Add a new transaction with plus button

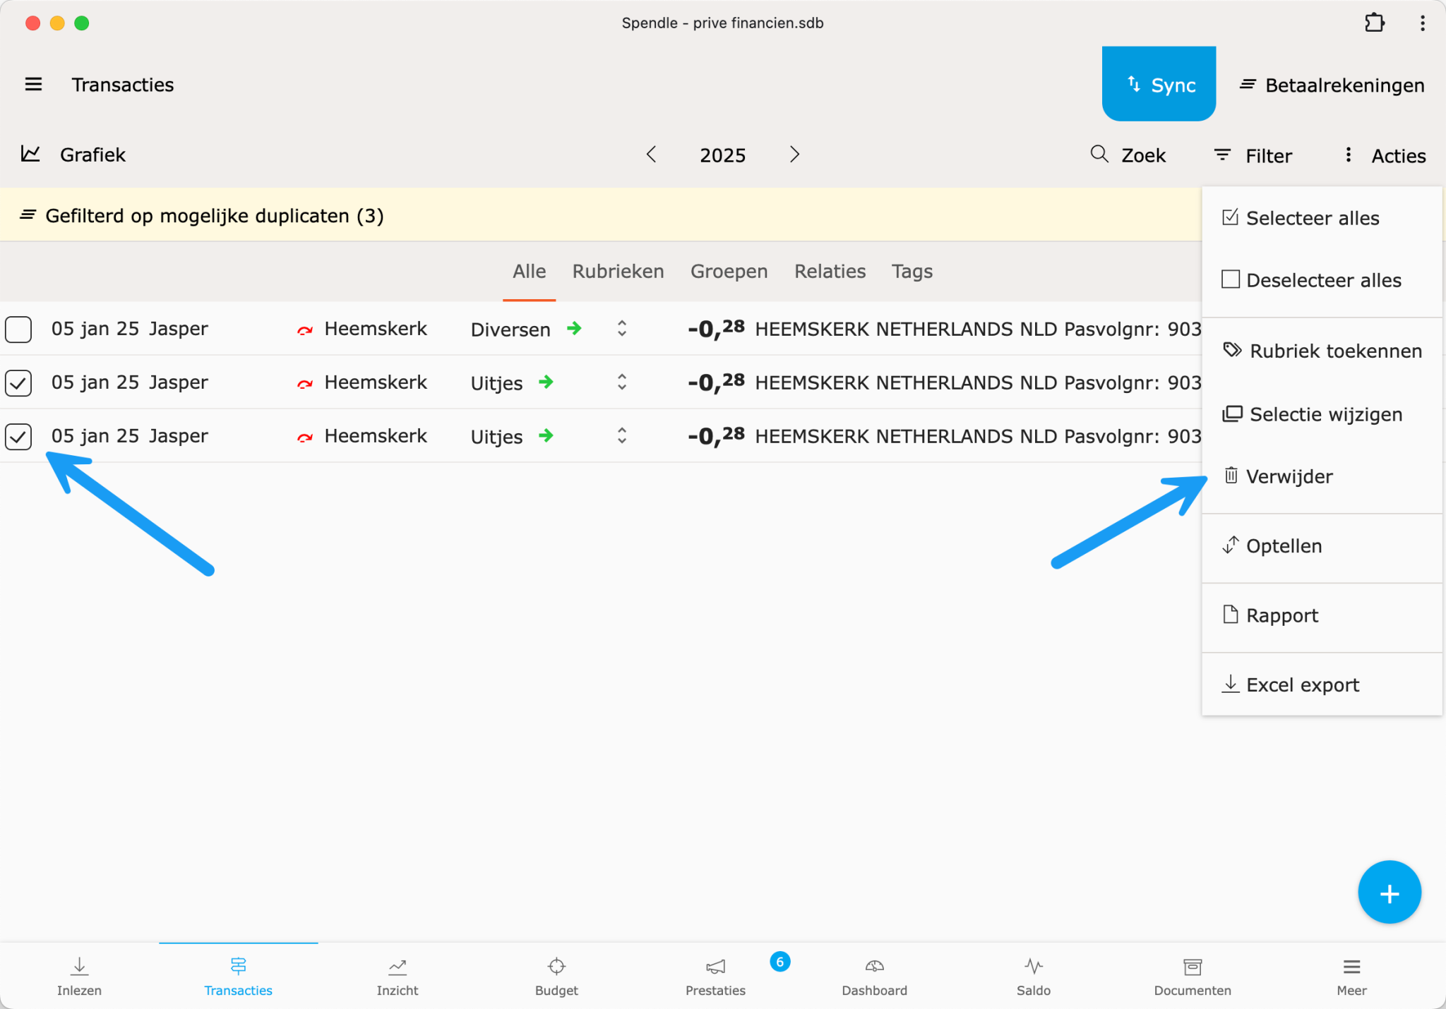pyautogui.click(x=1389, y=893)
